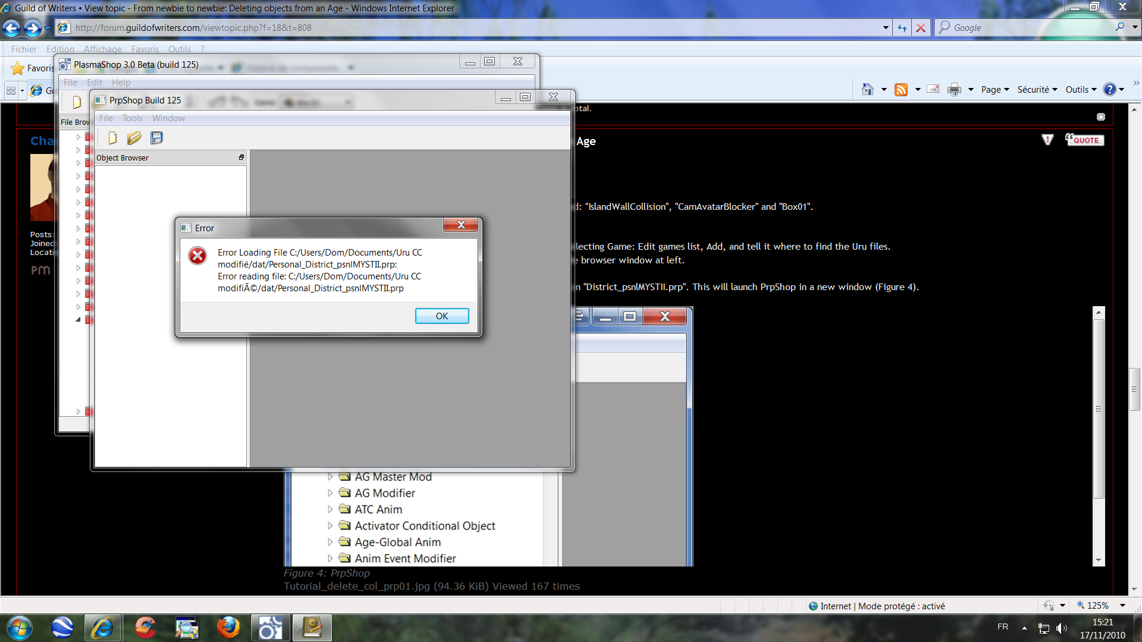Expand the ATC Anim tree item
Screen dimensions: 1142x642
330,509
